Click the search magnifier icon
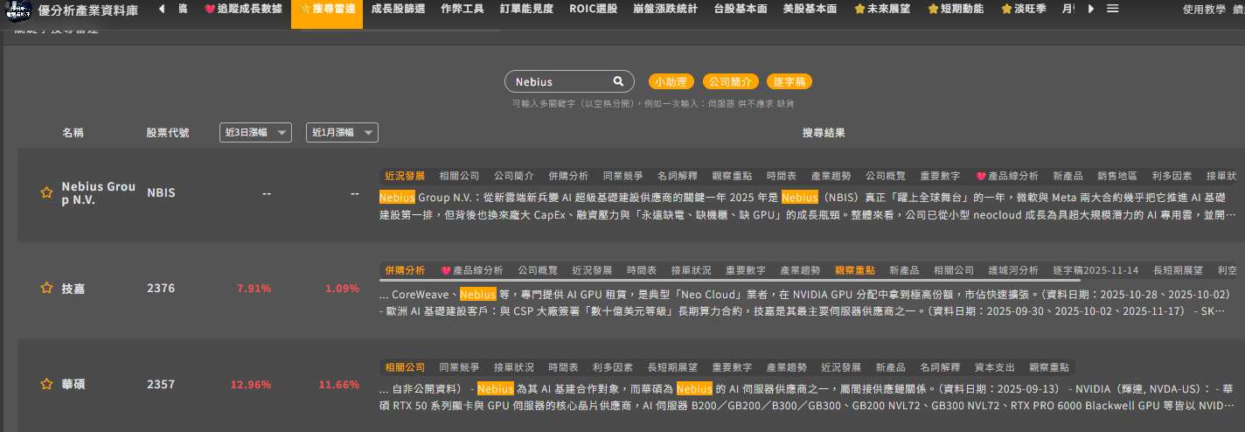This screenshot has height=432, width=1245. point(618,81)
